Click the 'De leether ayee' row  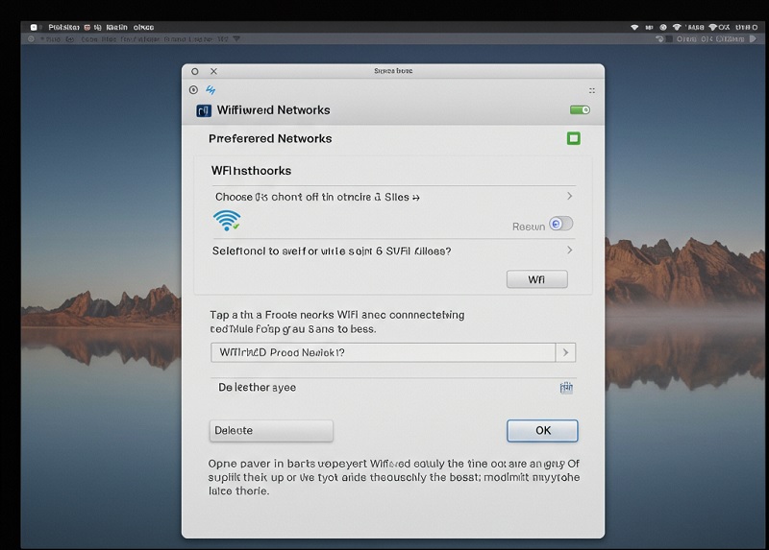[393, 388]
